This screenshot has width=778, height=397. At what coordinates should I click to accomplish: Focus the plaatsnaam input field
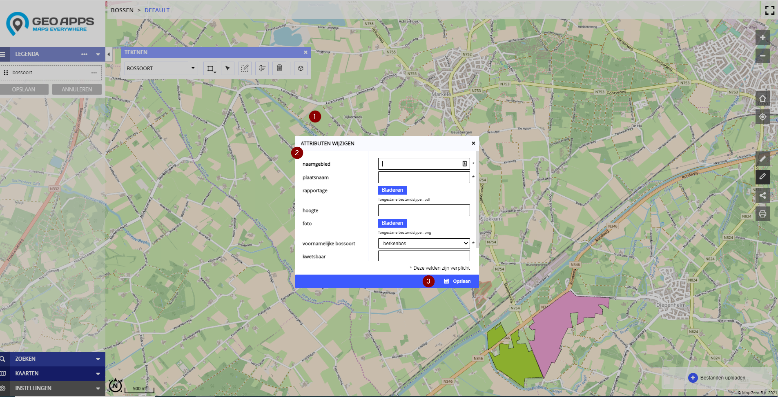[424, 177]
